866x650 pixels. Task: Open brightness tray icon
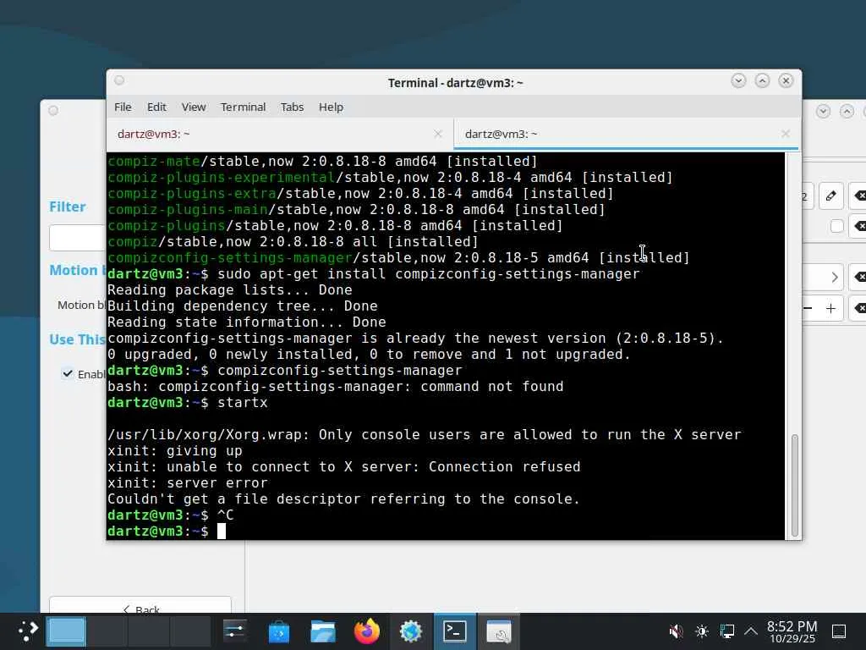702,631
